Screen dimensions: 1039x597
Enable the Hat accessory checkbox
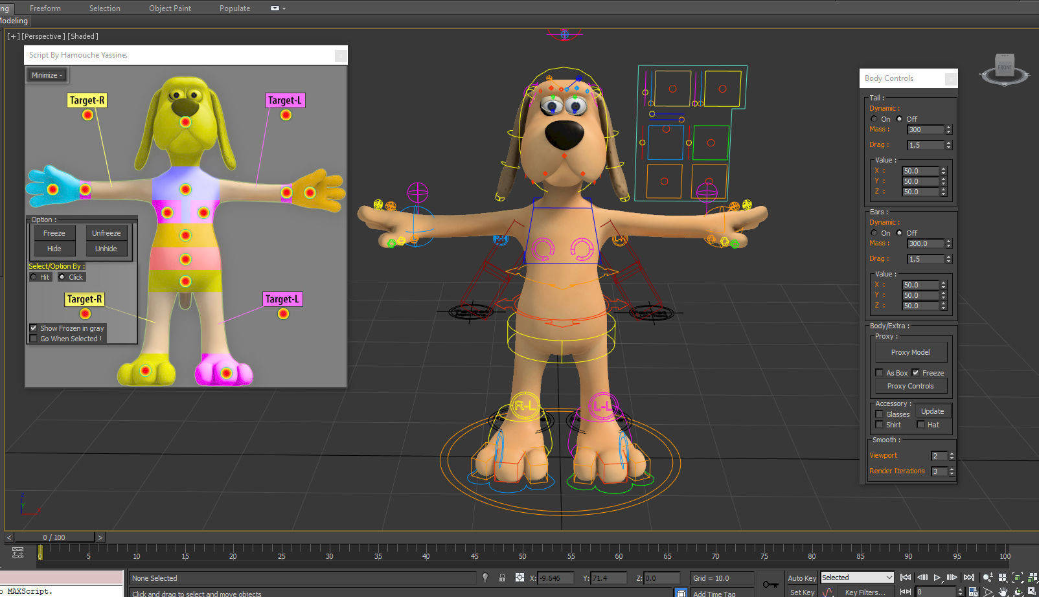tap(920, 425)
